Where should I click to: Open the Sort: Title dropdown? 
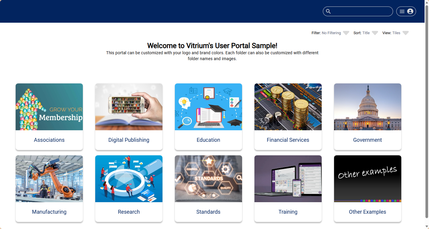[x=375, y=33]
